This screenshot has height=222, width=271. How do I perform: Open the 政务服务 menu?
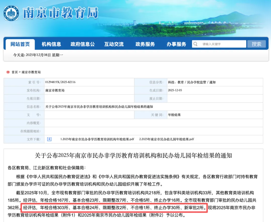pos(145,44)
